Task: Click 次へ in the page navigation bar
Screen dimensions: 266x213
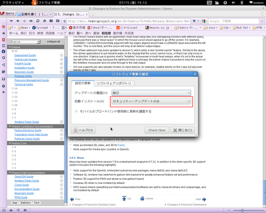Action: click(x=88, y=33)
